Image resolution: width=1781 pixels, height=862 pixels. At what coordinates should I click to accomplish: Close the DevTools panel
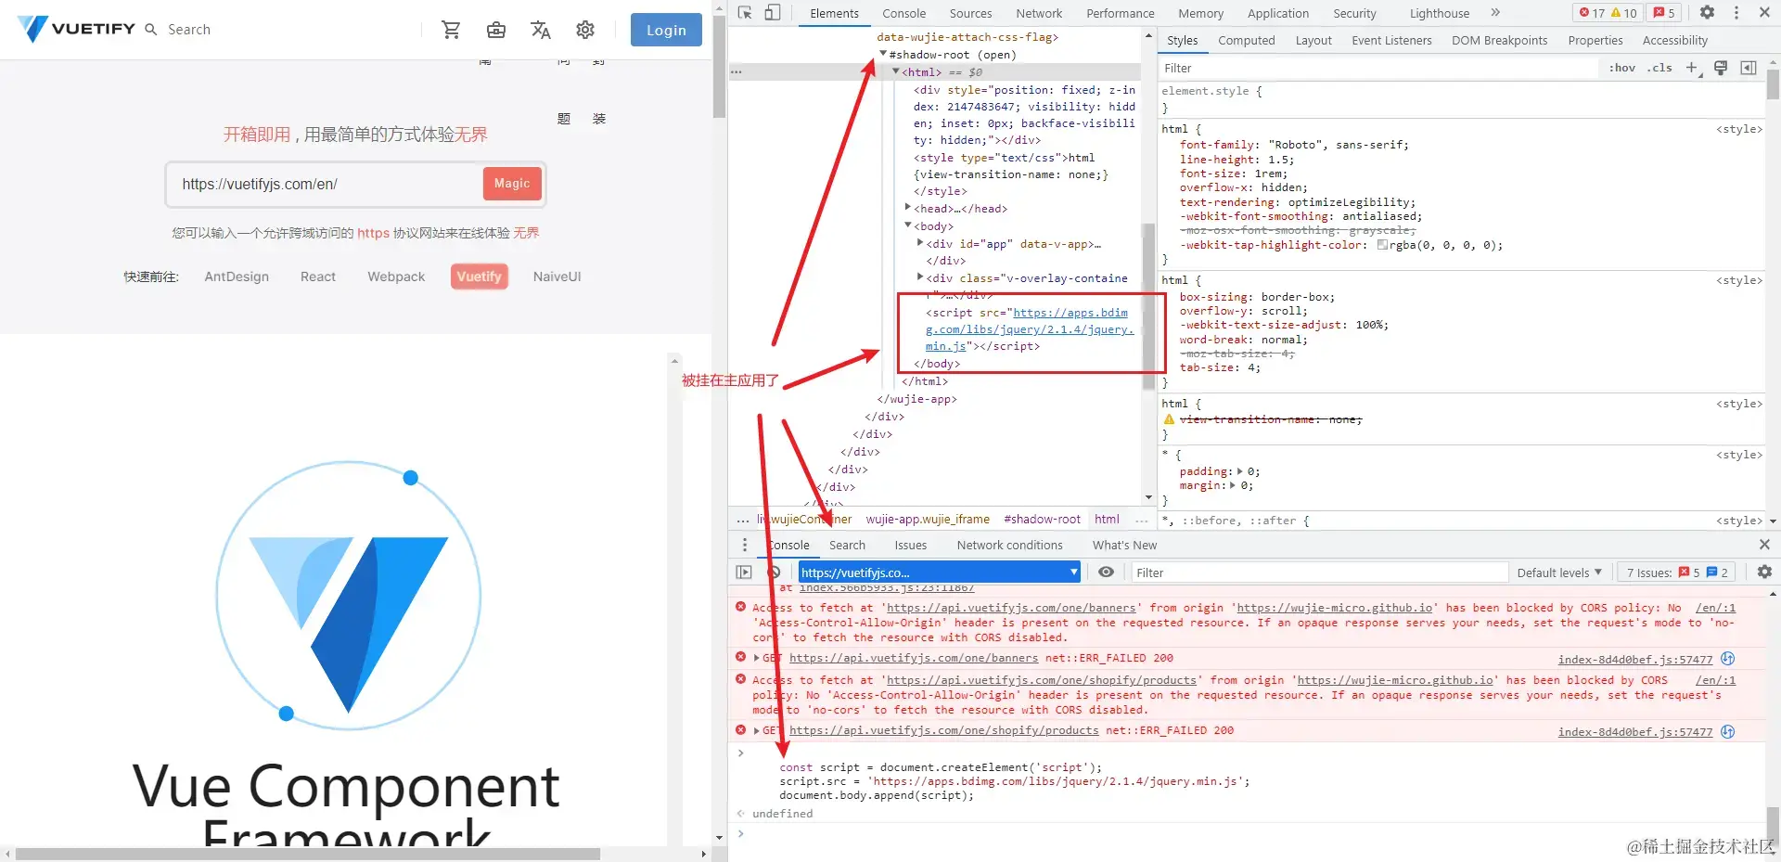[1764, 13]
